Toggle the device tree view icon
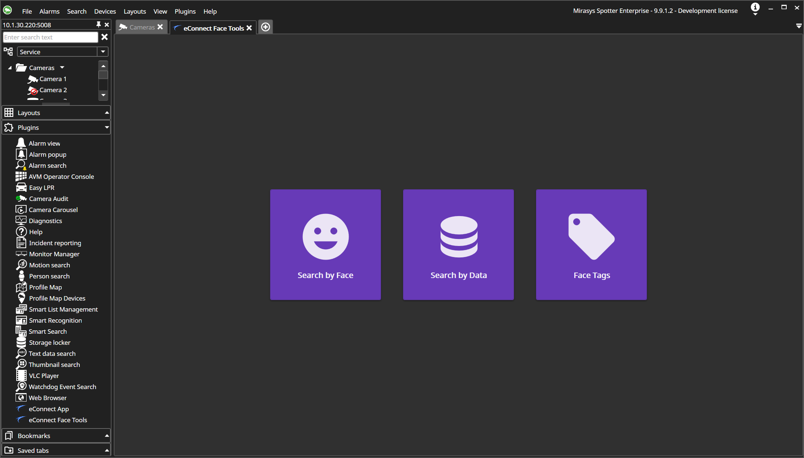Screen dimensions: 804x458 8,52
